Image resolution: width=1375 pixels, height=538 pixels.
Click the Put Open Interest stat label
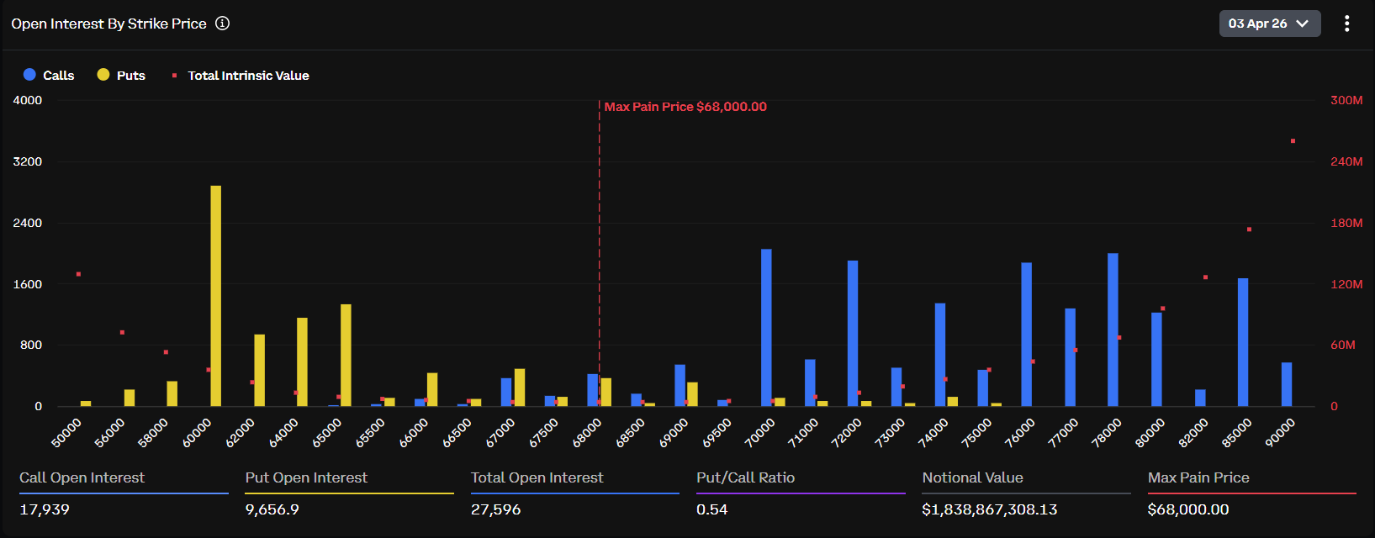click(x=306, y=477)
